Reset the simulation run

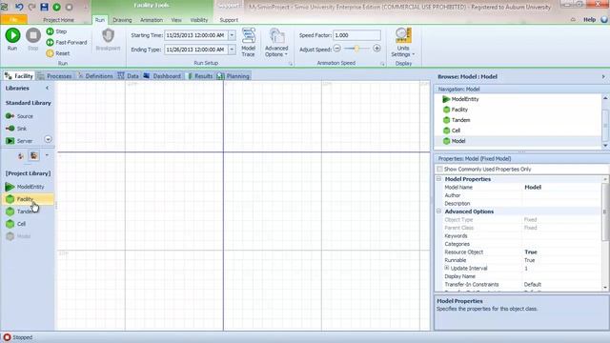[x=58, y=53]
